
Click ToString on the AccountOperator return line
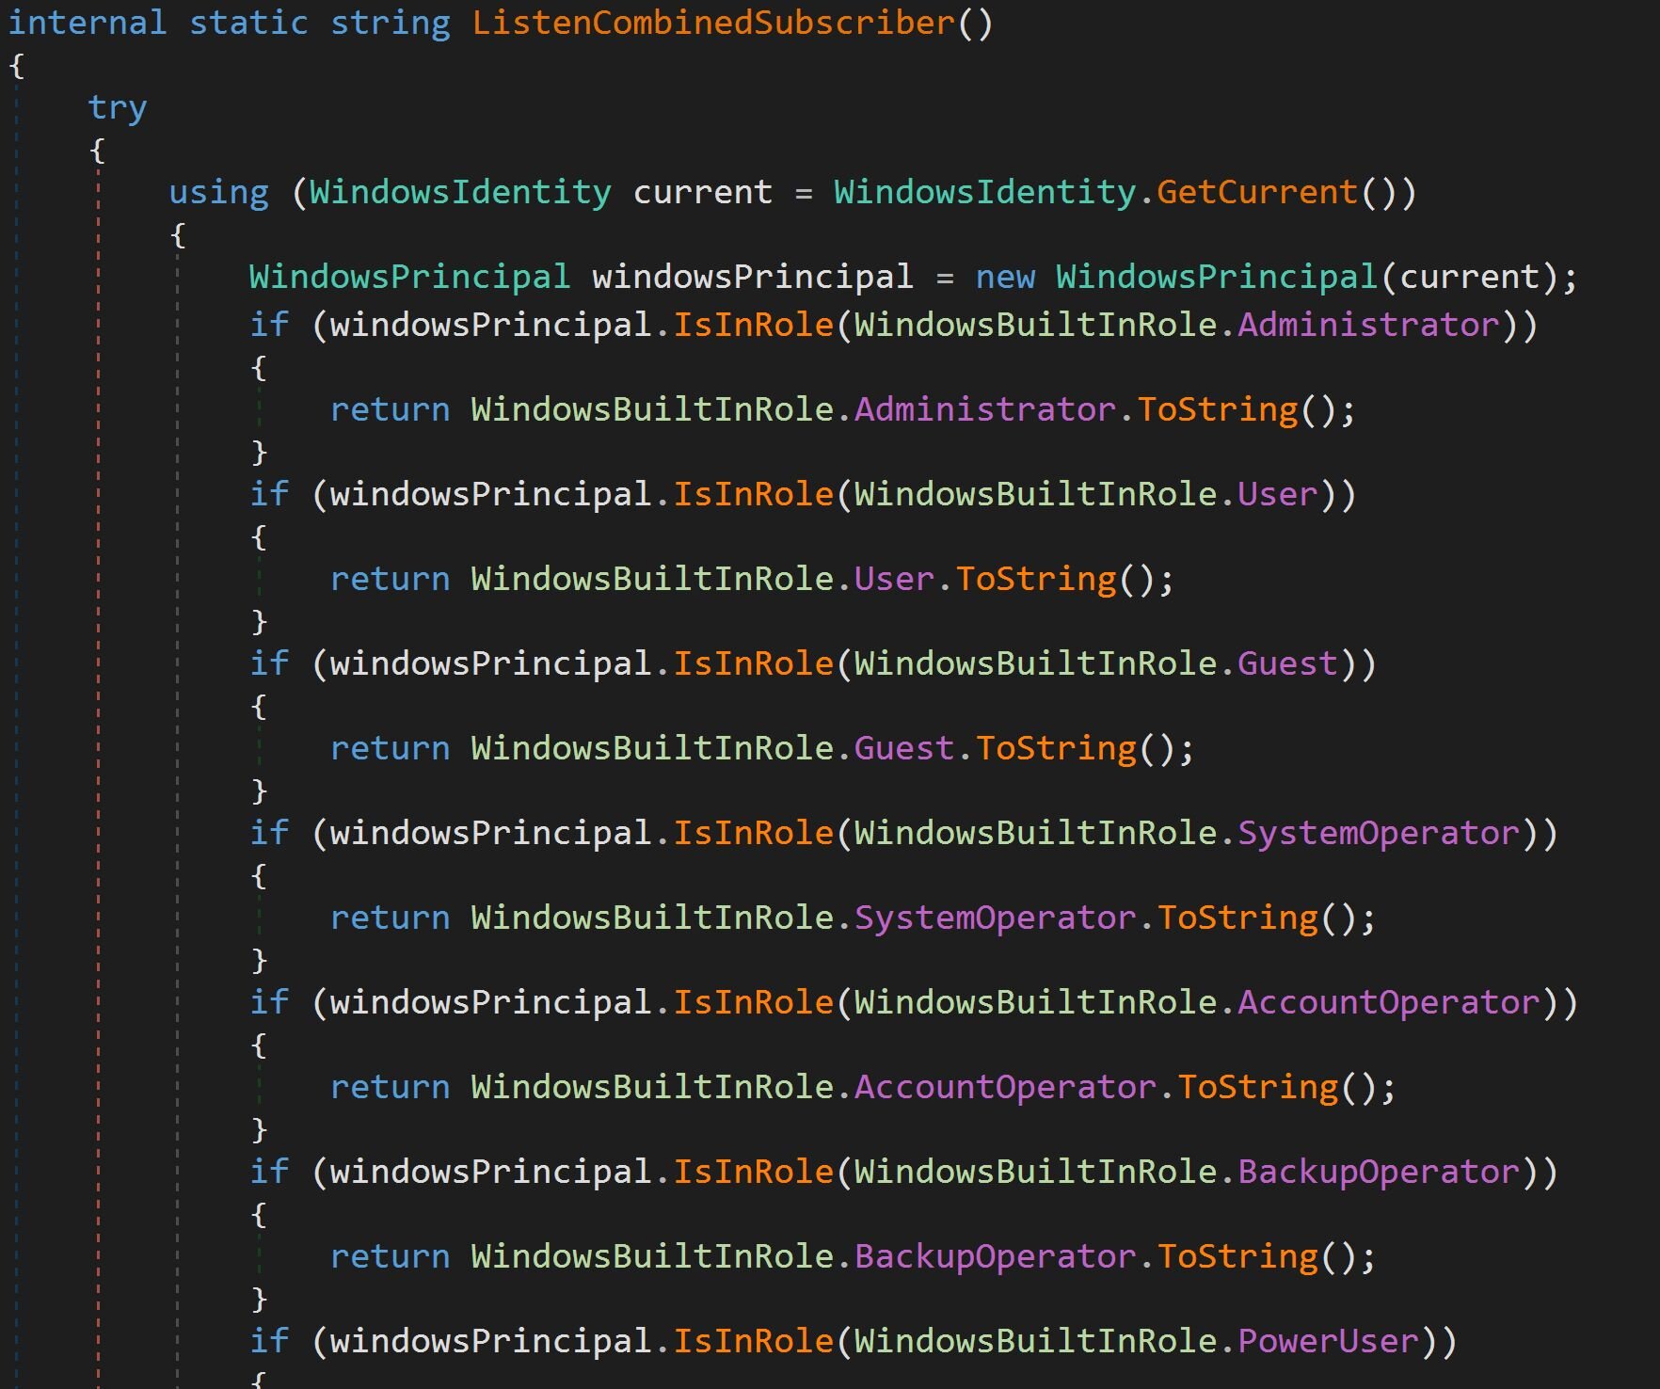(x=1258, y=1088)
